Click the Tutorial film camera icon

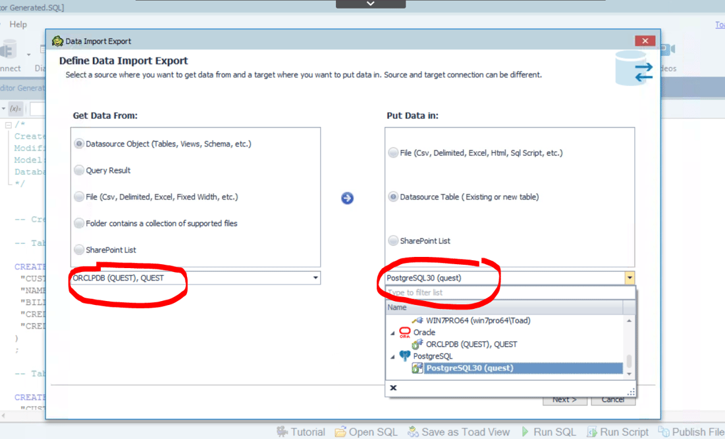coord(282,432)
